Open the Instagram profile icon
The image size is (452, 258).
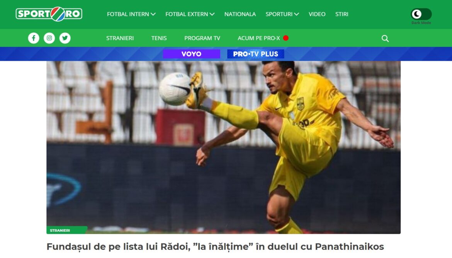click(x=49, y=38)
